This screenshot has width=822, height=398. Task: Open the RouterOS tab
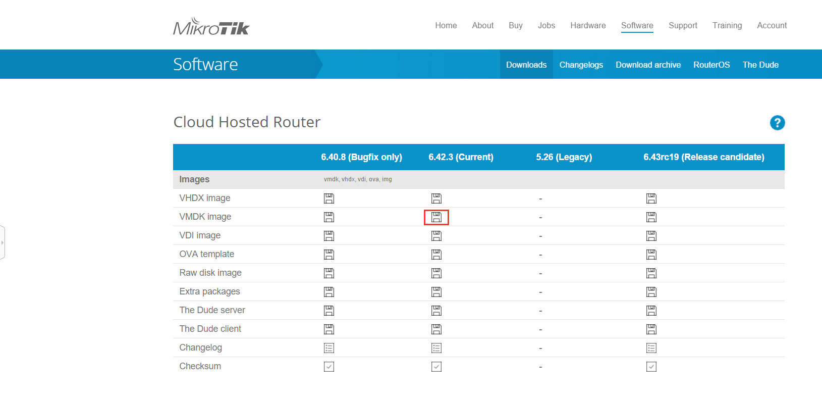pos(711,64)
